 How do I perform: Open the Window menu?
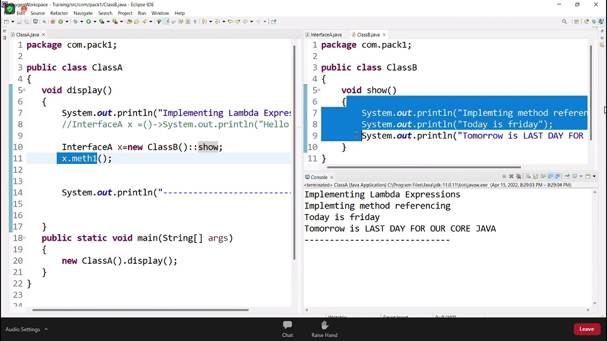pyautogui.click(x=160, y=13)
